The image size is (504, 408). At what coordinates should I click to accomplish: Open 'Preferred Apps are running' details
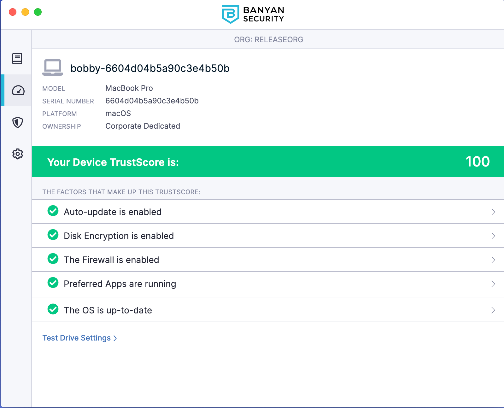(268, 285)
